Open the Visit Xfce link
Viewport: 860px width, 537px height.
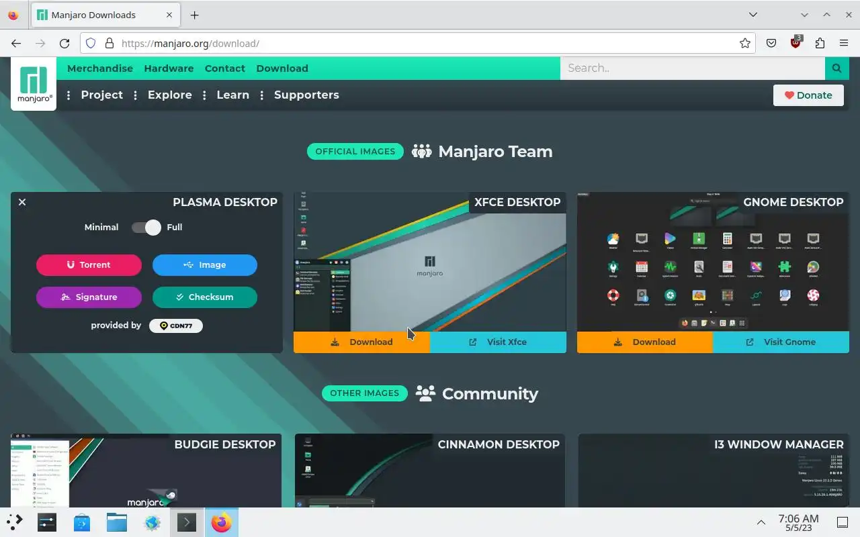498,342
